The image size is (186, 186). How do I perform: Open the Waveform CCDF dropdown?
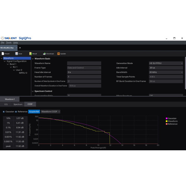click(51, 112)
